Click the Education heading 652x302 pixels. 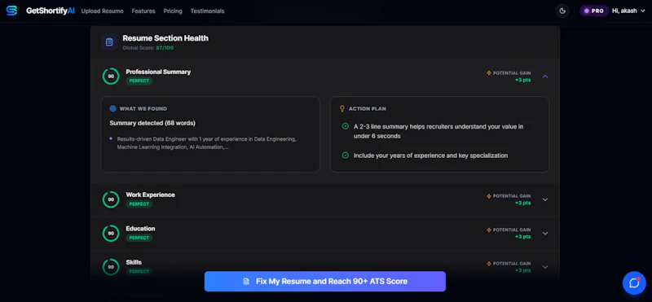coord(140,229)
